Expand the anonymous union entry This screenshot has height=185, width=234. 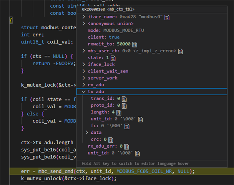[x=84, y=24]
